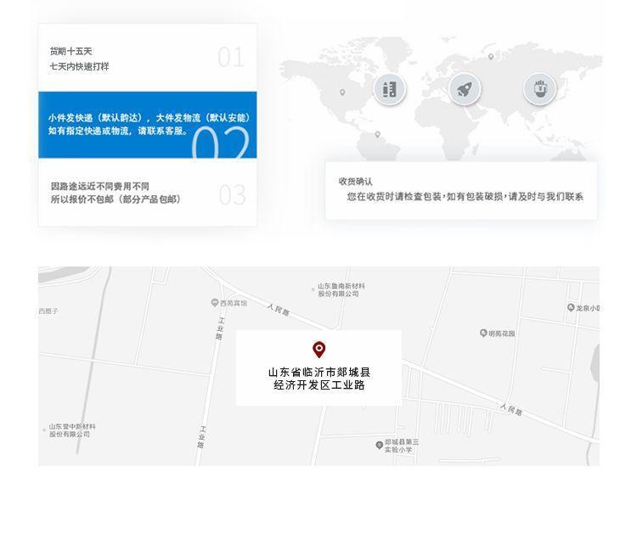Screen dimensions: 637x550
Task: Select the blue 02 shipping method card
Action: (148, 125)
